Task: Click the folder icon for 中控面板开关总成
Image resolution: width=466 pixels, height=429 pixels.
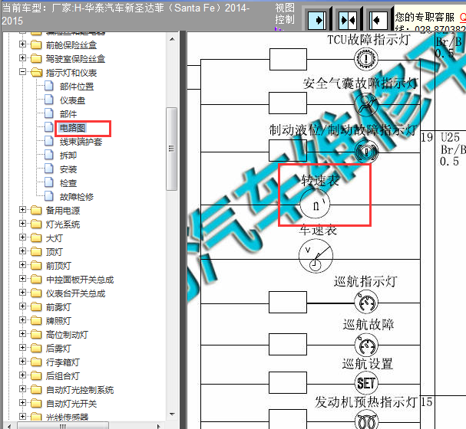Action: pyautogui.click(x=36, y=280)
